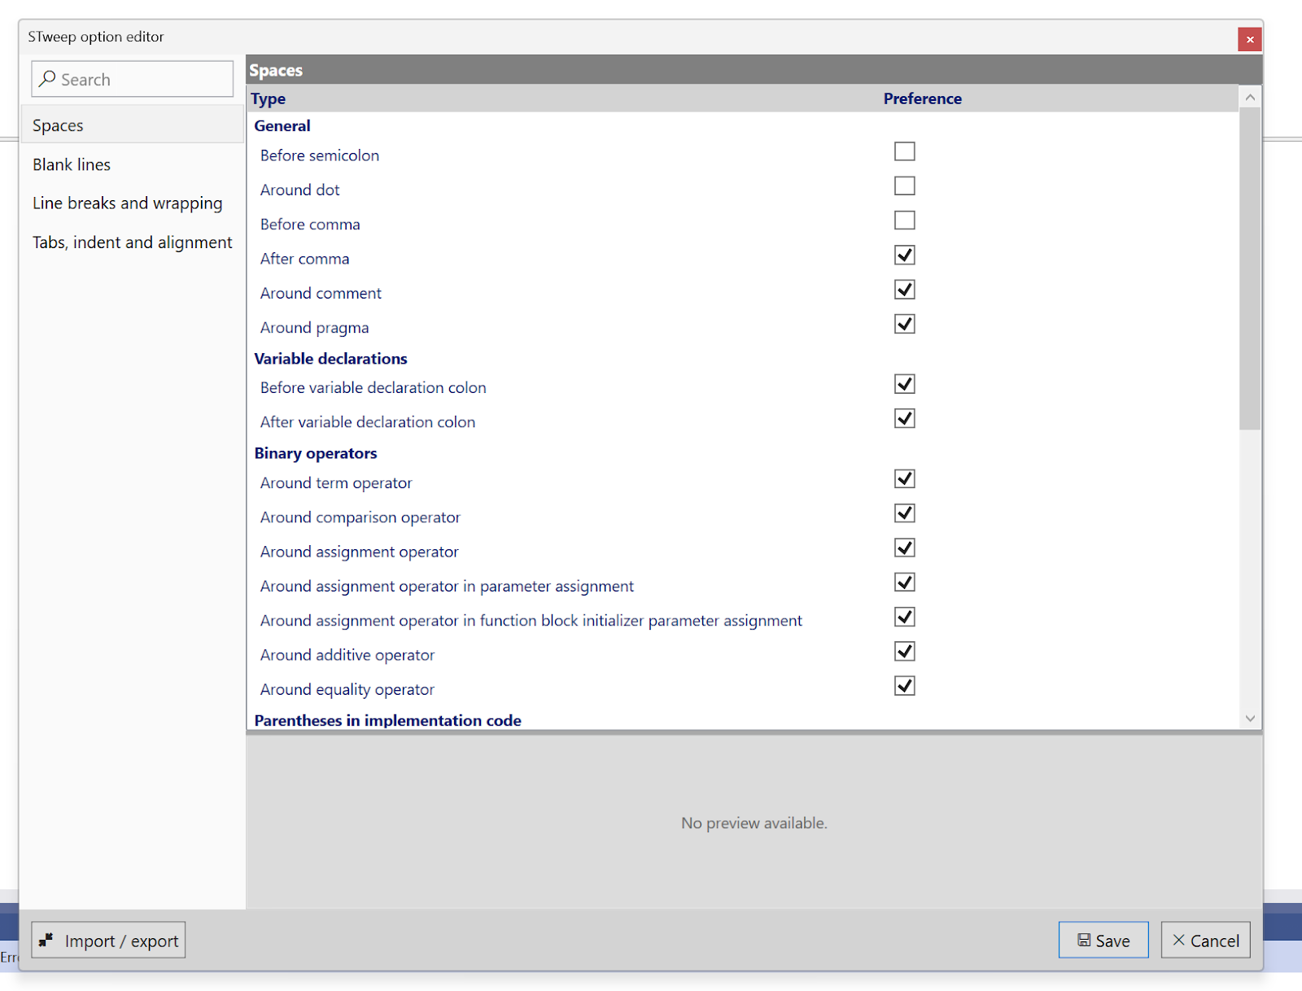Focus the Search input field

(132, 79)
